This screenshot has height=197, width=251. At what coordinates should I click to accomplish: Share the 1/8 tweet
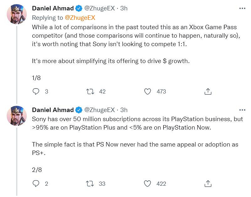pyautogui.click(x=208, y=92)
